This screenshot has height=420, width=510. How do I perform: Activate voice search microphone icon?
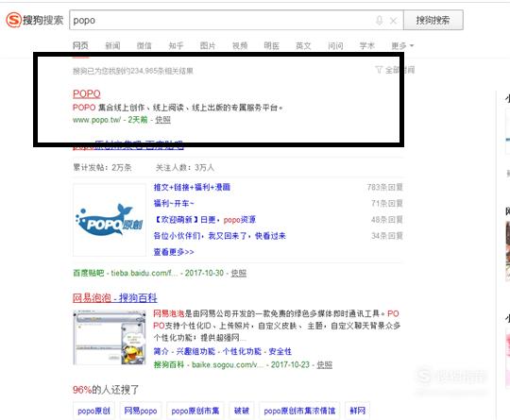(379, 21)
